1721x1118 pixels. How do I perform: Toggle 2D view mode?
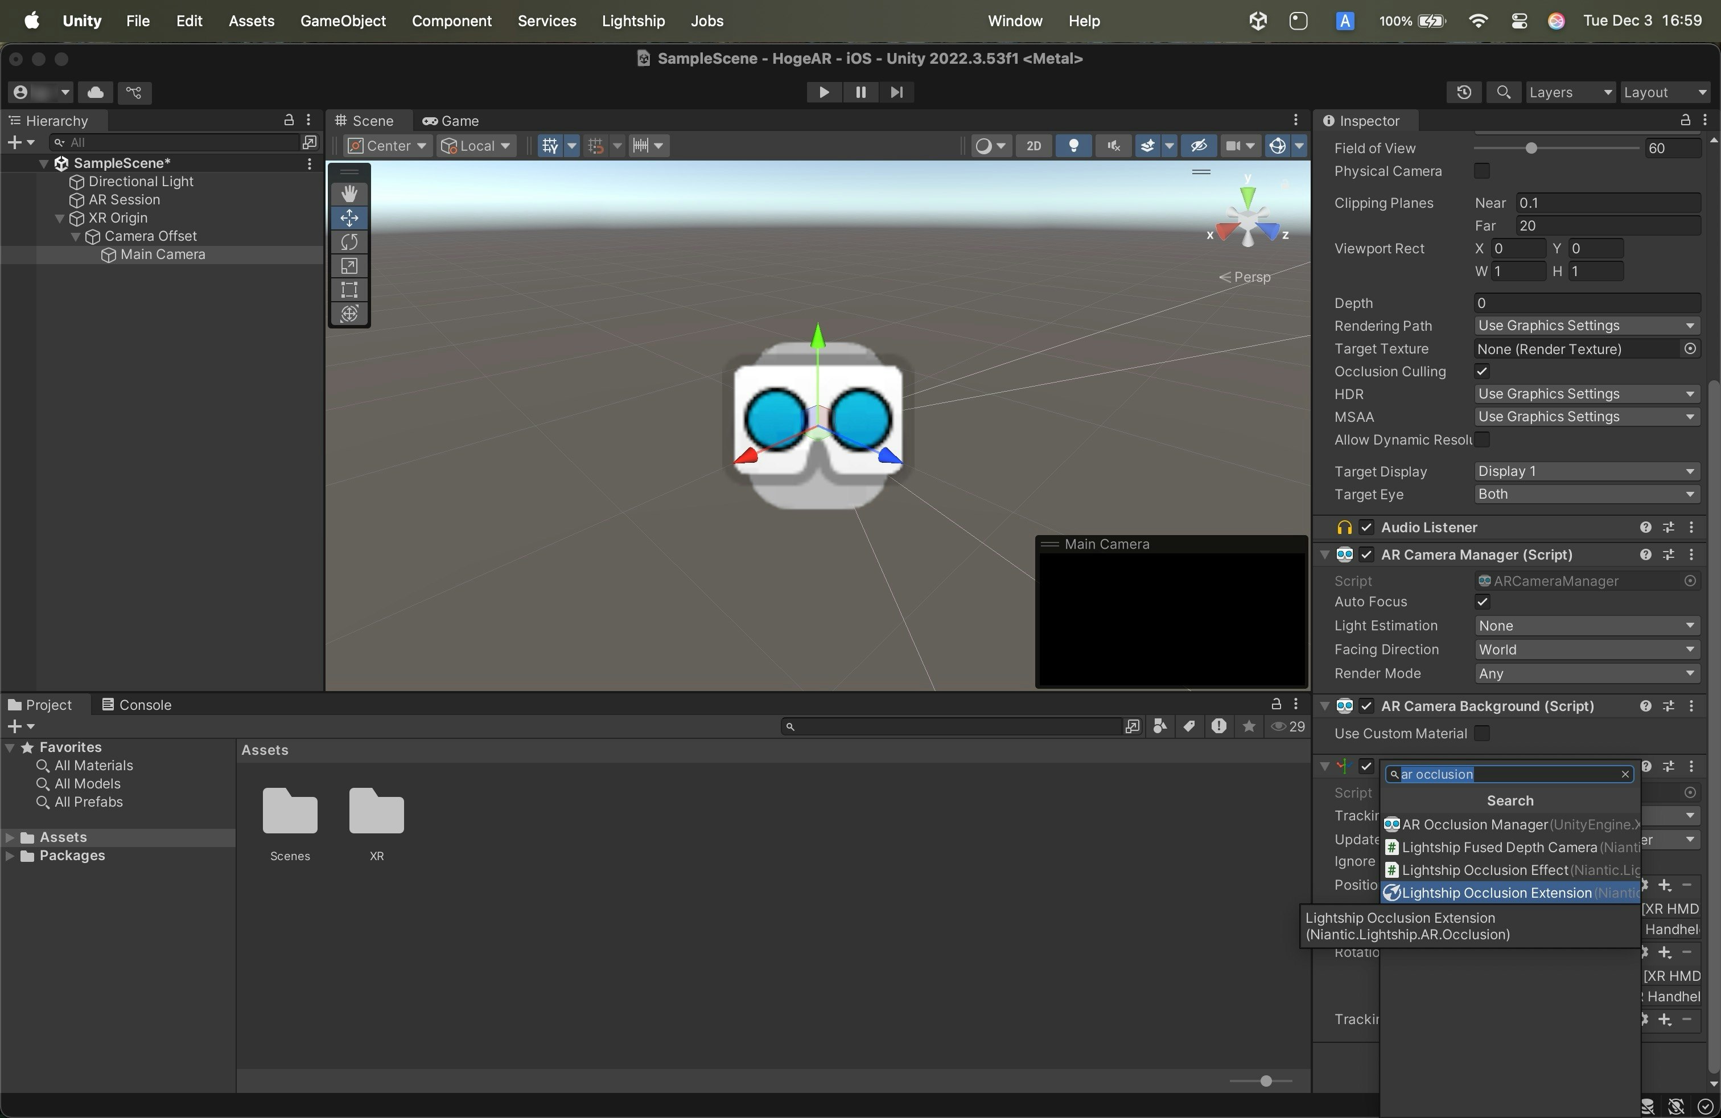(1034, 146)
